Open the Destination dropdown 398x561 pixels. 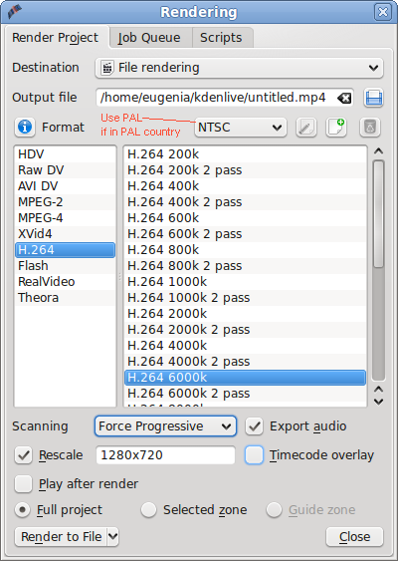(x=239, y=68)
